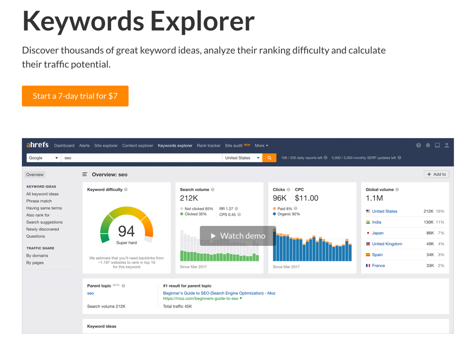Toggle the hamburger menu beside Overview: seo
This screenshot has height=345, width=473.
[x=85, y=174]
